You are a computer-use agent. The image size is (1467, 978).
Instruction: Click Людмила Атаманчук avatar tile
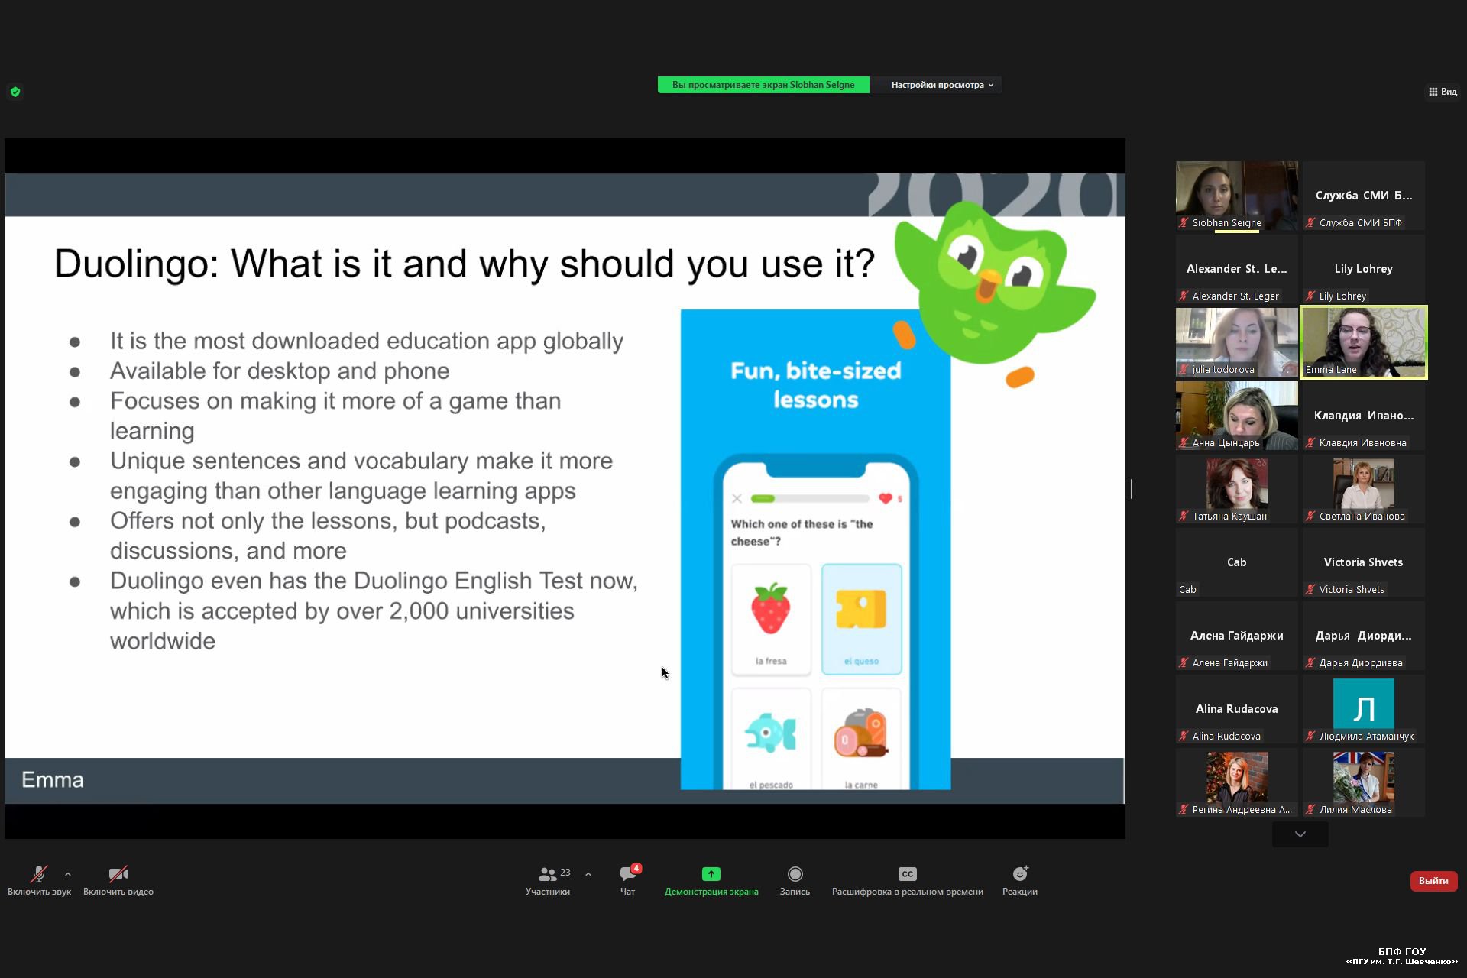tap(1364, 709)
